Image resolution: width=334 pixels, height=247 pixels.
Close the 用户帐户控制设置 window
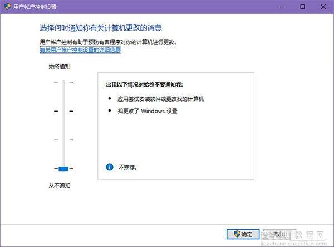click(323, 7)
